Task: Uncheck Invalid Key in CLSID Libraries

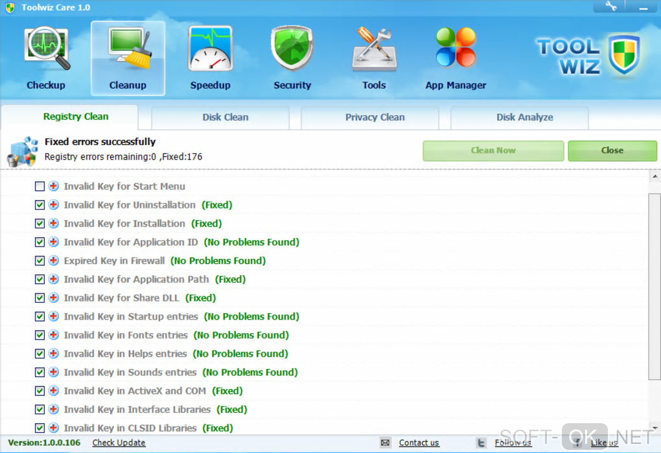Action: tap(40, 428)
